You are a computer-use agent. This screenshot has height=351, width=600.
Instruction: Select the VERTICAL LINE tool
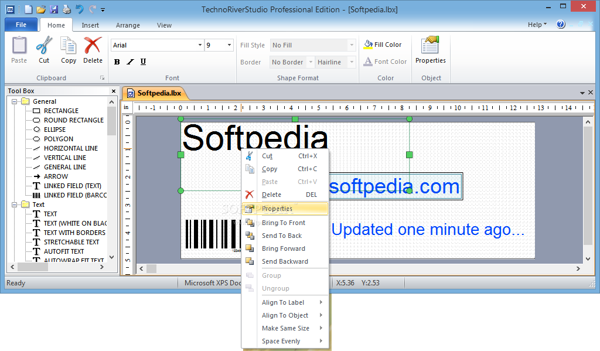tap(64, 158)
